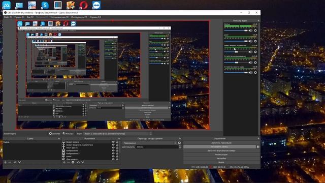The height and width of the screenshot is (183, 325).
Task: Open Свойства for selected source
Action: (x=55, y=134)
